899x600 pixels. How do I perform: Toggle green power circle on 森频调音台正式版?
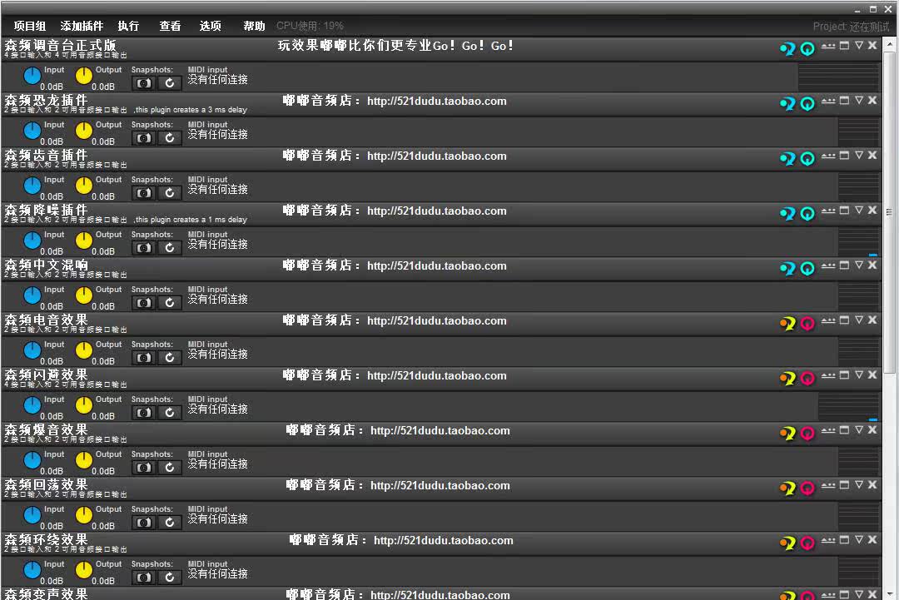807,49
